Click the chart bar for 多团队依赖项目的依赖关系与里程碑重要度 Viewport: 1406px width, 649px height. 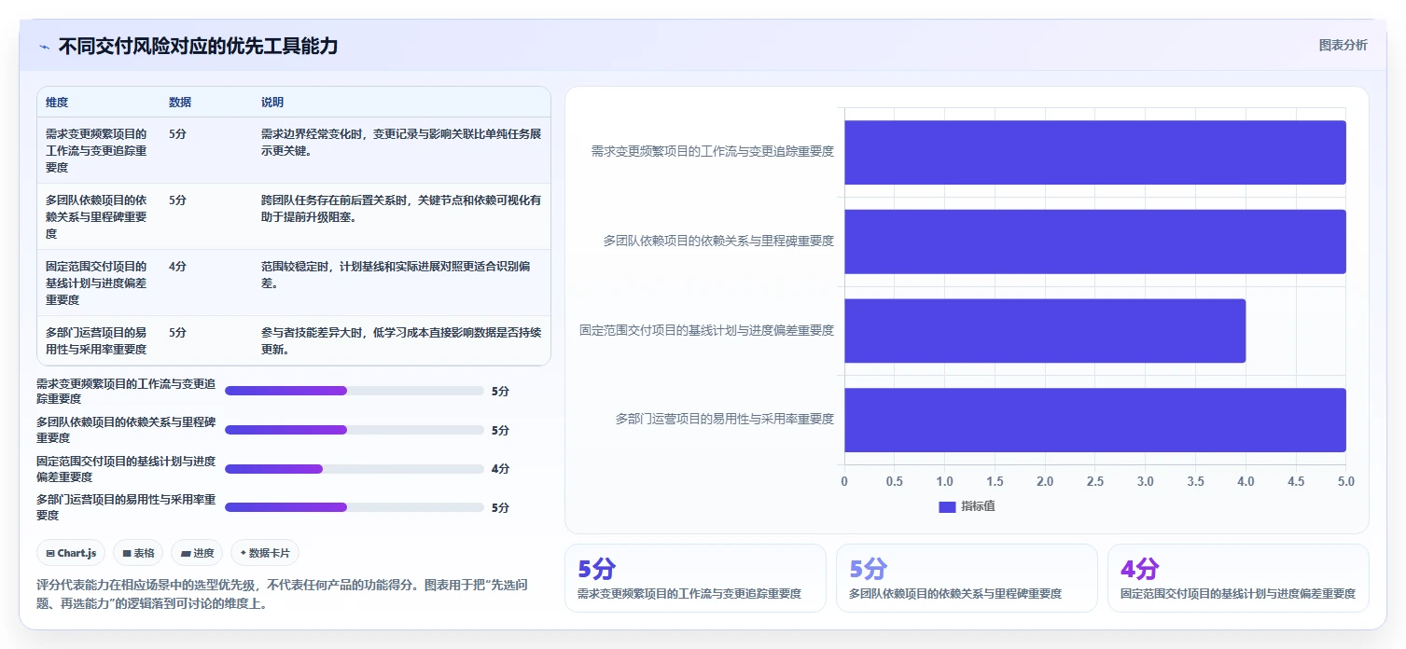point(1095,242)
